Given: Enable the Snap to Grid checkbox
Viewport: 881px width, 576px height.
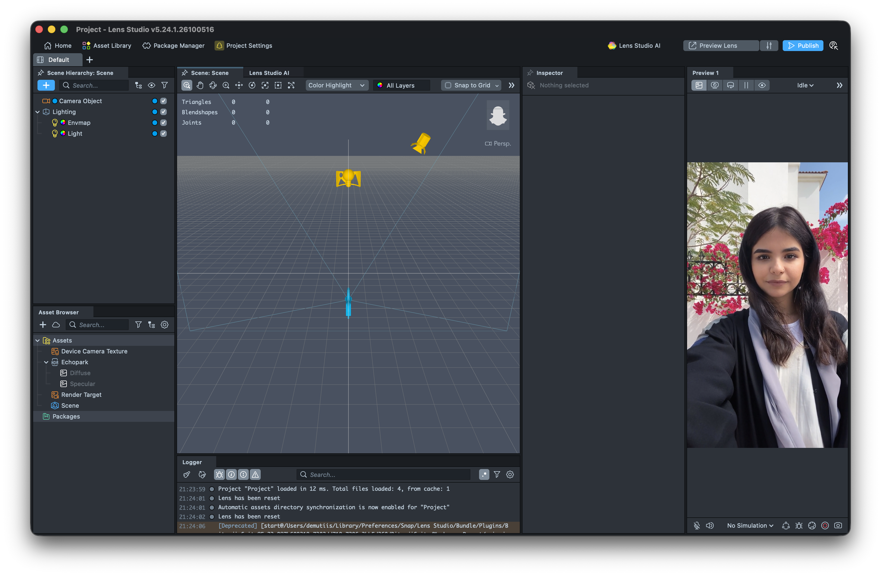Looking at the screenshot, I should pos(448,86).
